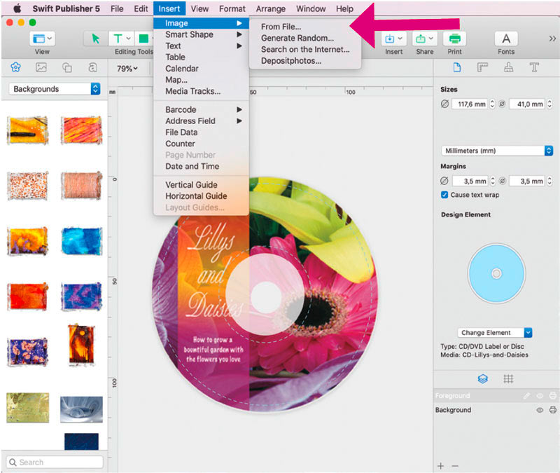Open the appearance inspector tab icon
The width and height of the screenshot is (560, 473).
(x=509, y=67)
